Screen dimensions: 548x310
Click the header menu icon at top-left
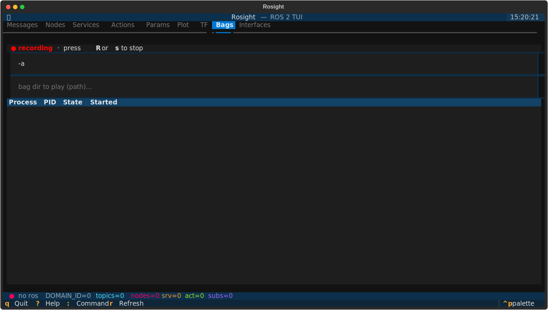pos(9,17)
